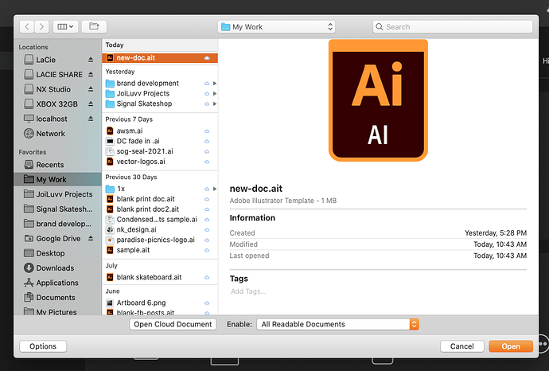Click cloud icon next to nk_design.ai

(207, 230)
